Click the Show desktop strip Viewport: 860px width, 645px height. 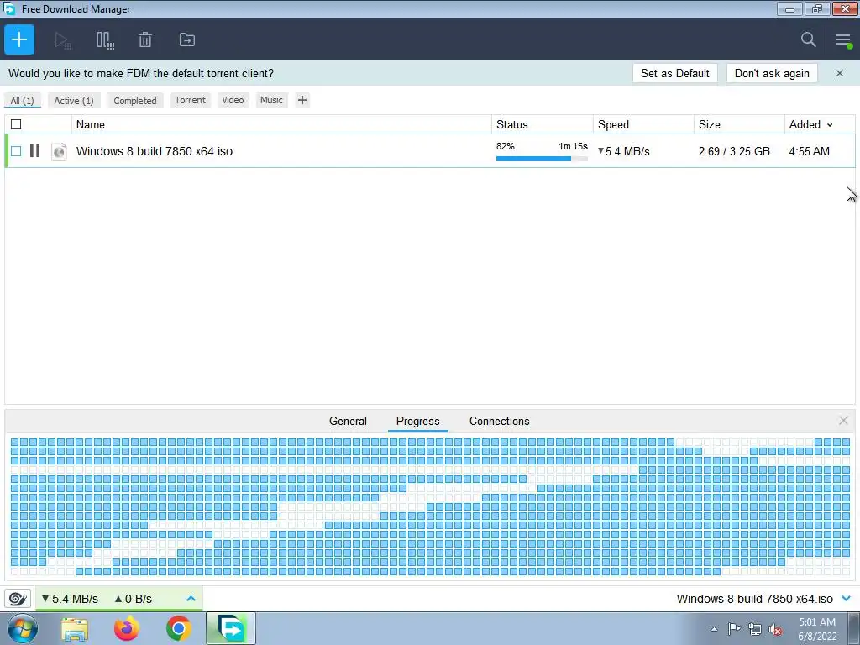click(x=853, y=628)
